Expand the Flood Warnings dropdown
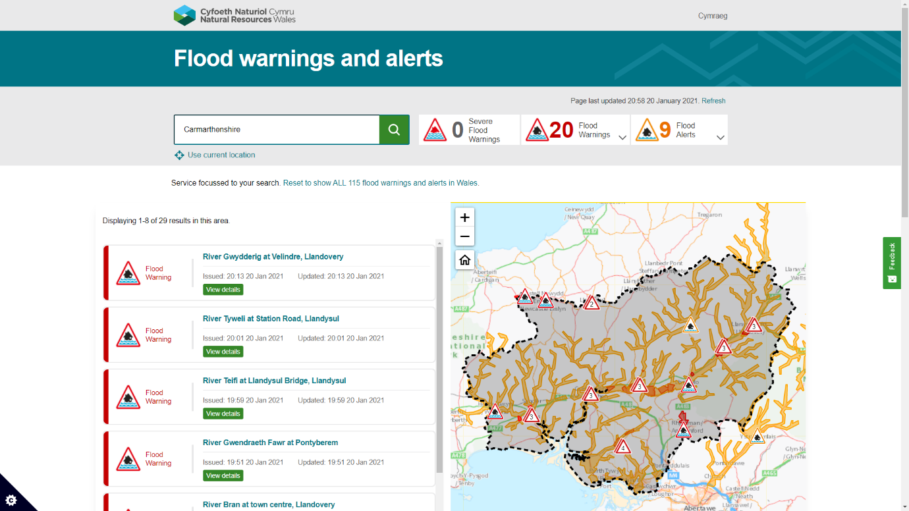This screenshot has height=511, width=909. [622, 136]
